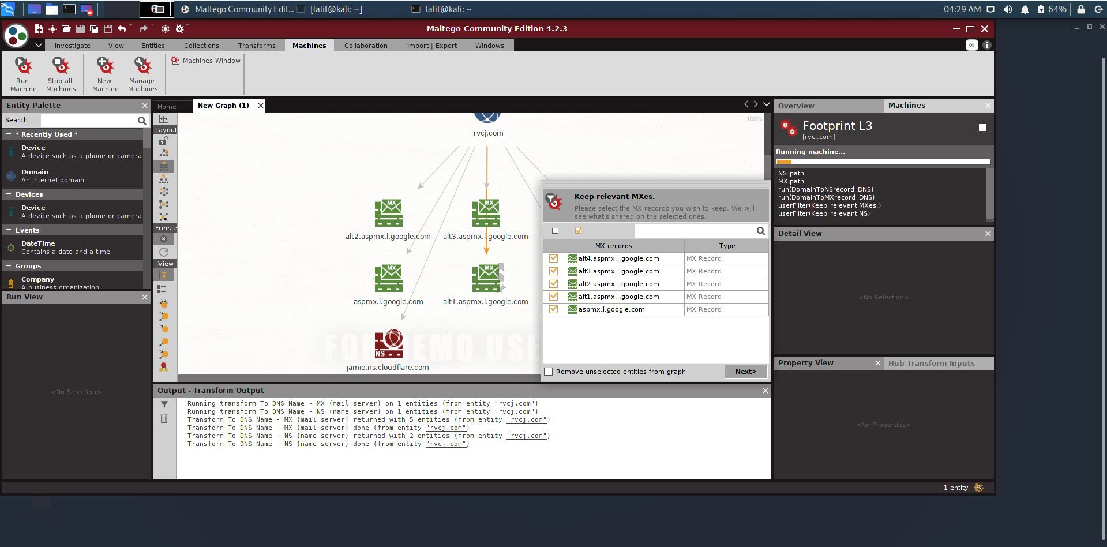Click the new graph icon in title bar

(x=39, y=29)
